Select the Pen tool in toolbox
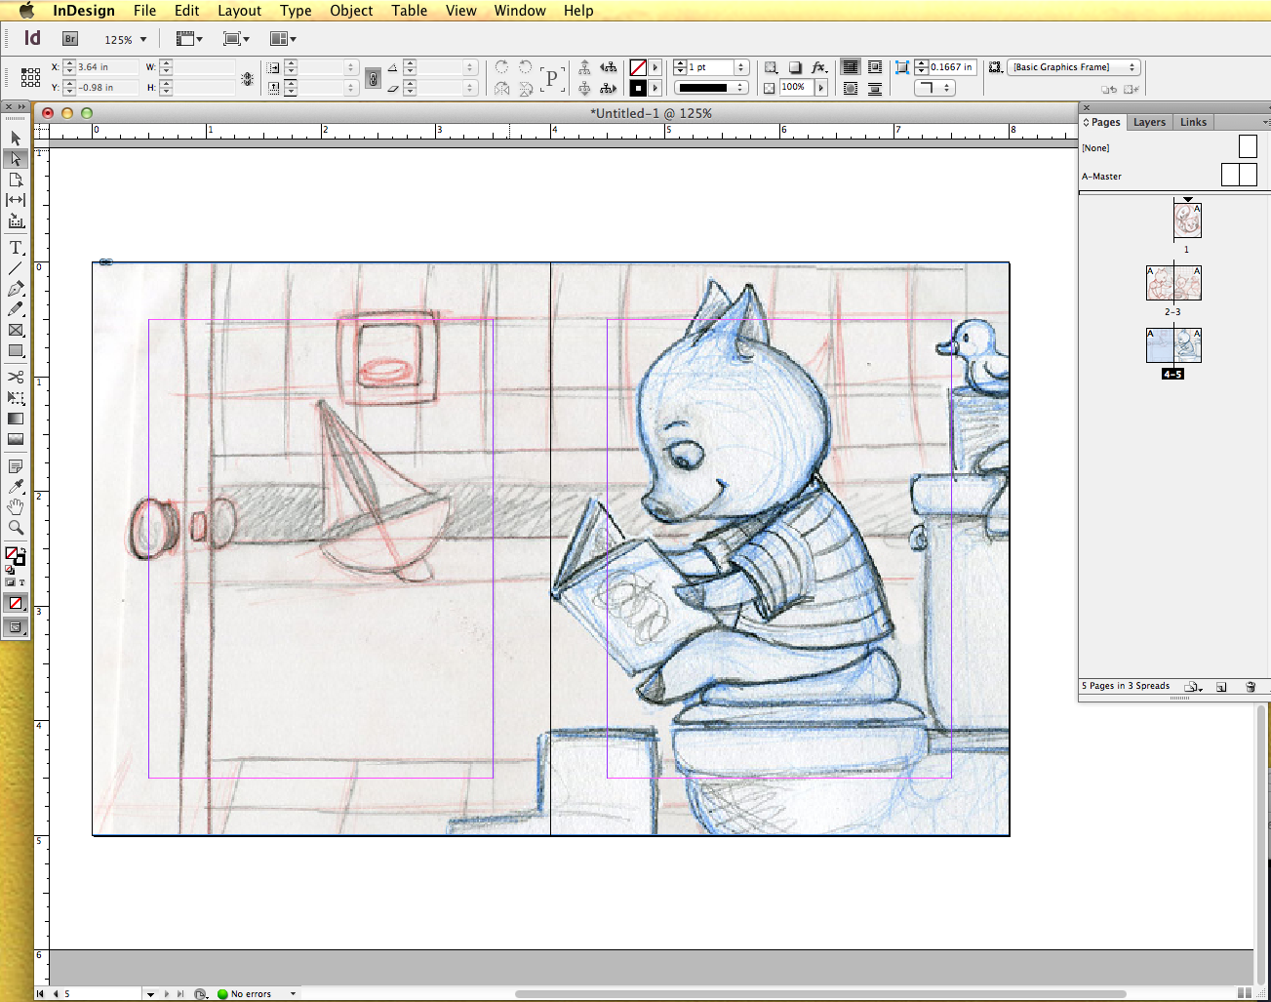The height and width of the screenshot is (1002, 1271). point(16,289)
